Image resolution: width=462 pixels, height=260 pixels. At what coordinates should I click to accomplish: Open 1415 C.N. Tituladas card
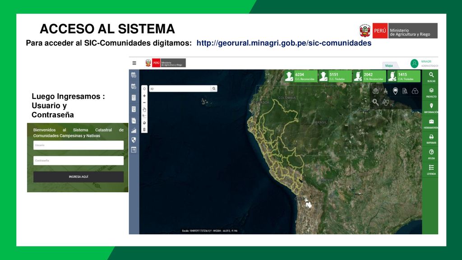(x=404, y=76)
